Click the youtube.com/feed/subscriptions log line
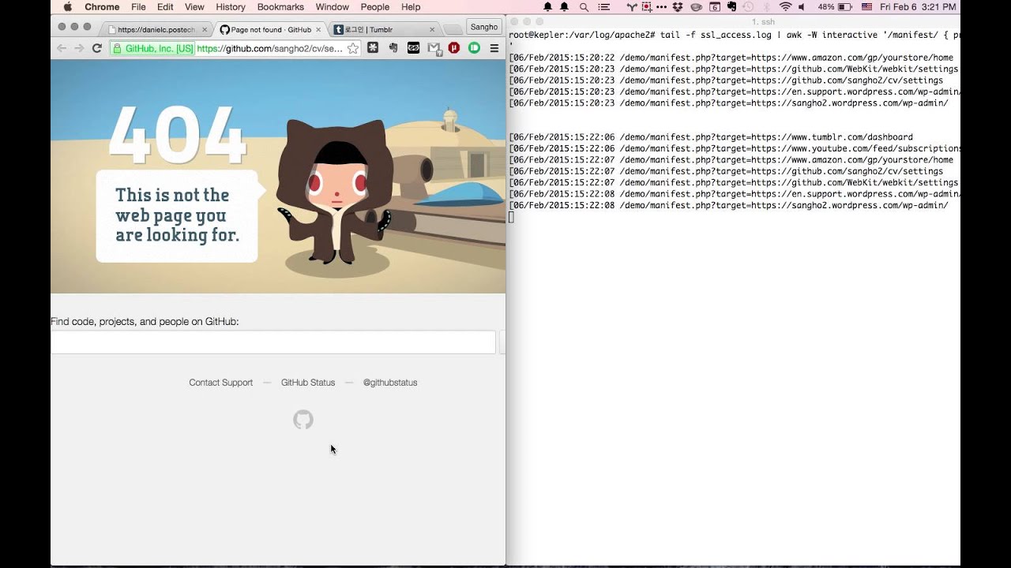The image size is (1011, 568). click(735, 148)
